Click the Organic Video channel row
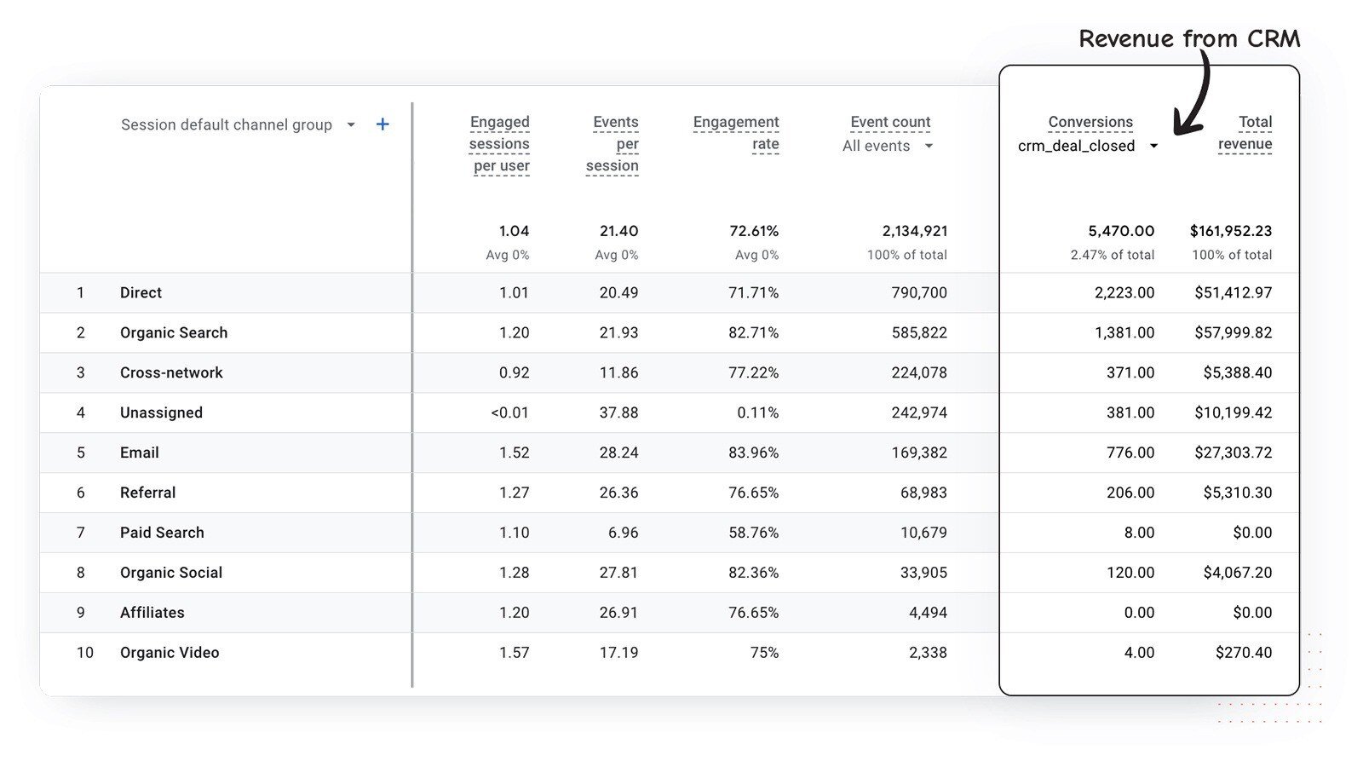The width and height of the screenshot is (1363, 767). (x=170, y=653)
